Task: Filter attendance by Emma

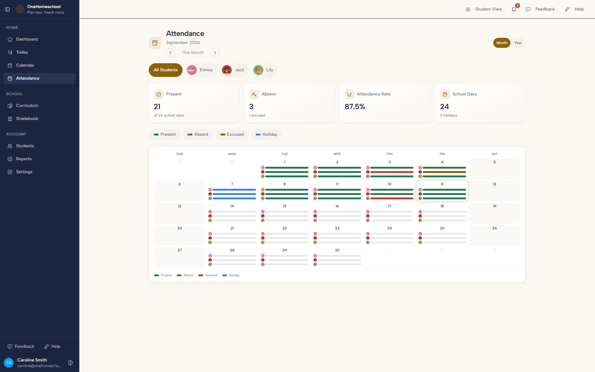Action: pos(201,70)
